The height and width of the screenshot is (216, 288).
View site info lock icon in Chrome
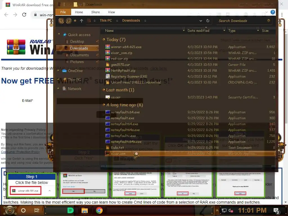[35, 15]
